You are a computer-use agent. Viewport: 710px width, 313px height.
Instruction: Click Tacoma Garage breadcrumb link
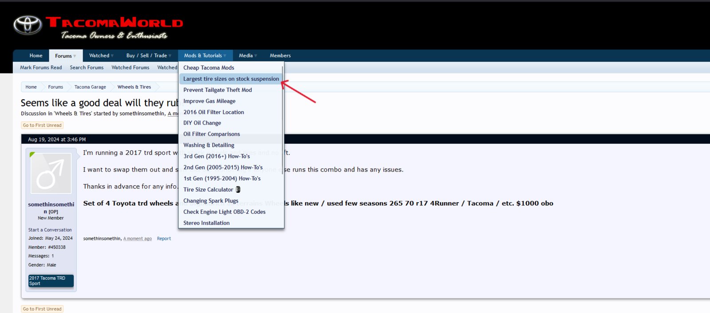(x=90, y=87)
